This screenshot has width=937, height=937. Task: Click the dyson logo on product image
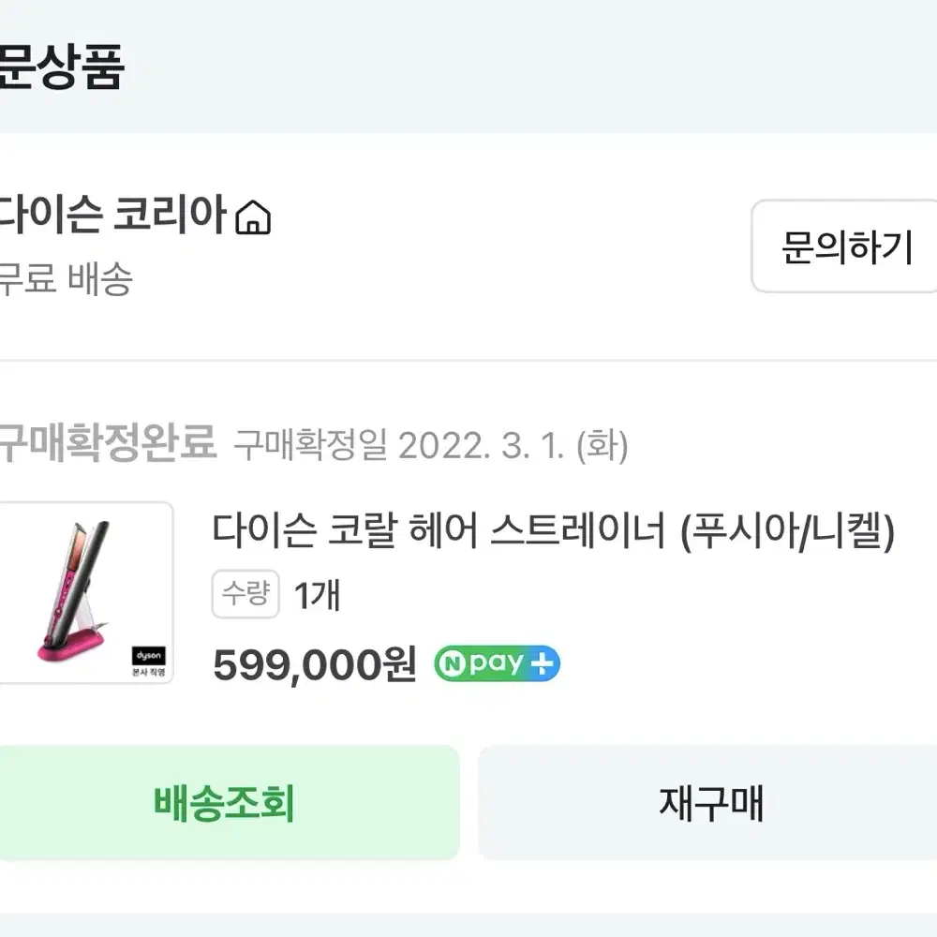(x=149, y=656)
